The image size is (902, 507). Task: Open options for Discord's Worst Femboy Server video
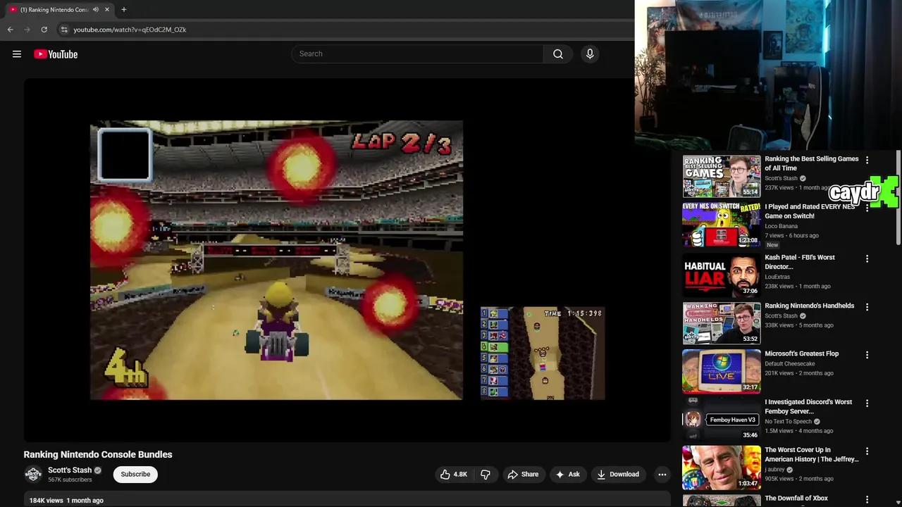pos(867,403)
